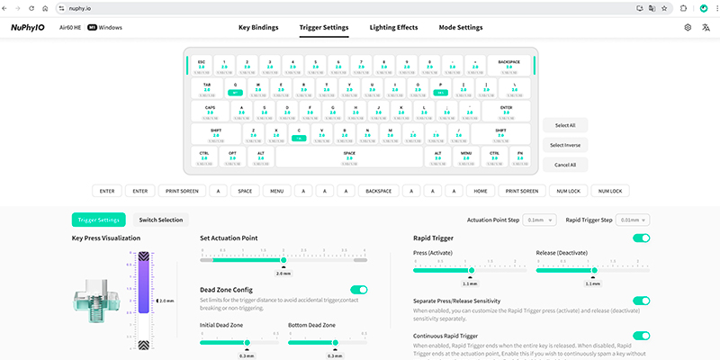Reload the nuphy.io page

[x=31, y=8]
